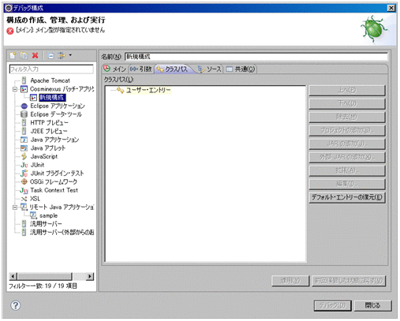
Task: Select the 新規構成 configuration item
Action: (x=51, y=98)
